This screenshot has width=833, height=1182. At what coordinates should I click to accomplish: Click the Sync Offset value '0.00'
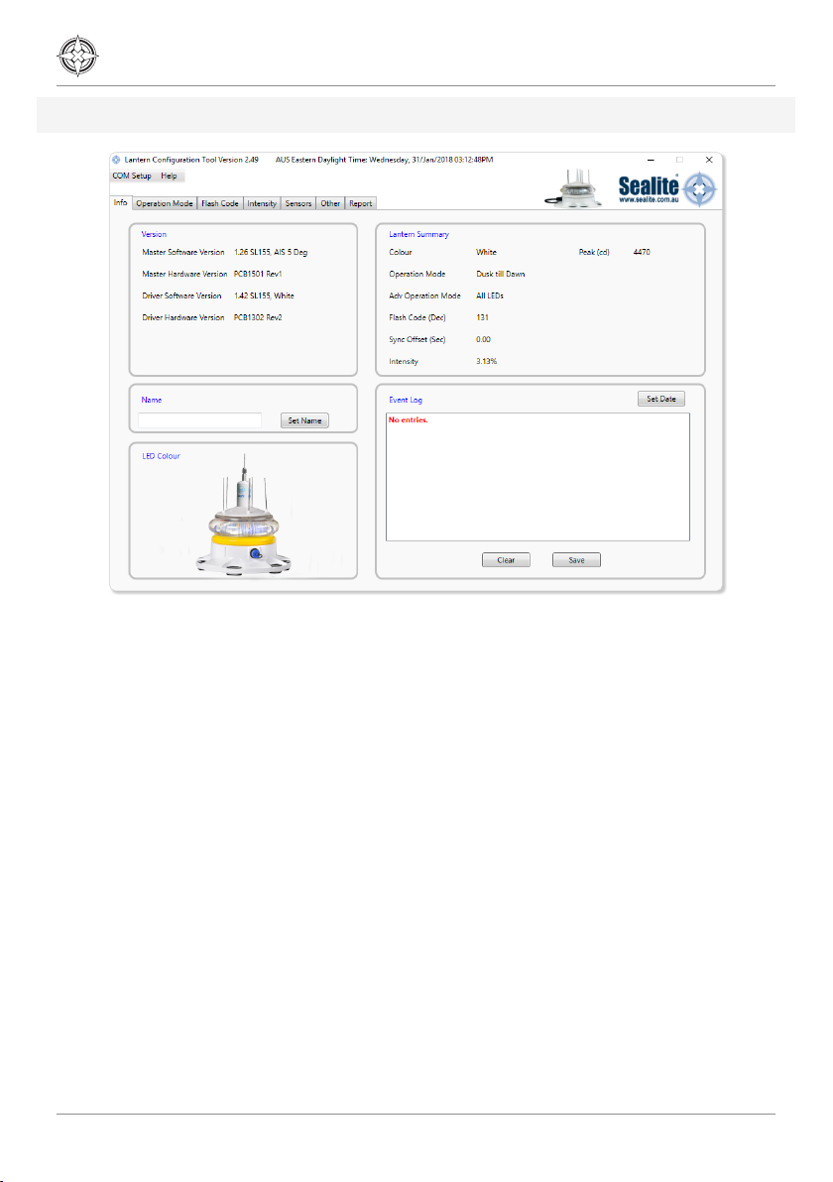click(x=483, y=340)
